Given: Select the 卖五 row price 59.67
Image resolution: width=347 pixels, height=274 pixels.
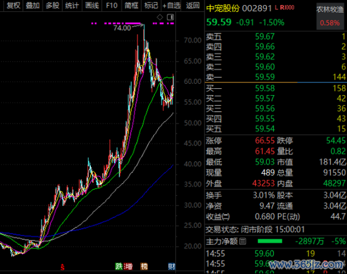Looking at the screenshot, I should [265, 37].
